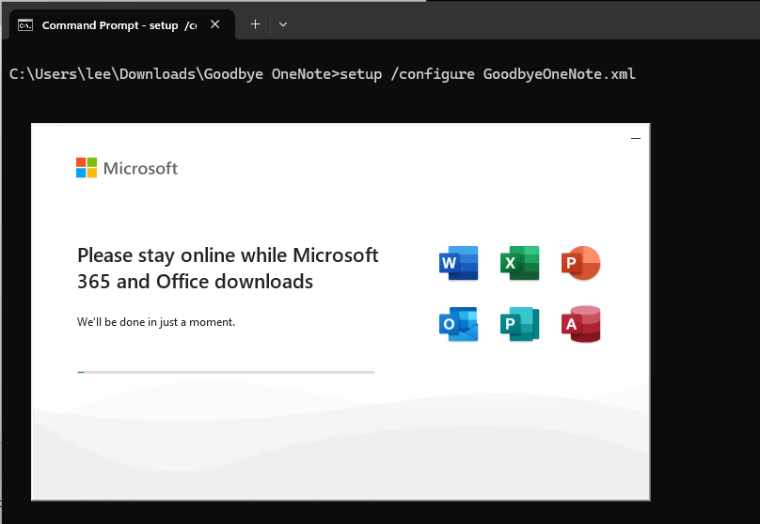The height and width of the screenshot is (524, 760).
Task: Click the setup /configure GoodbyeOneNote.xml command text
Action: 487,74
